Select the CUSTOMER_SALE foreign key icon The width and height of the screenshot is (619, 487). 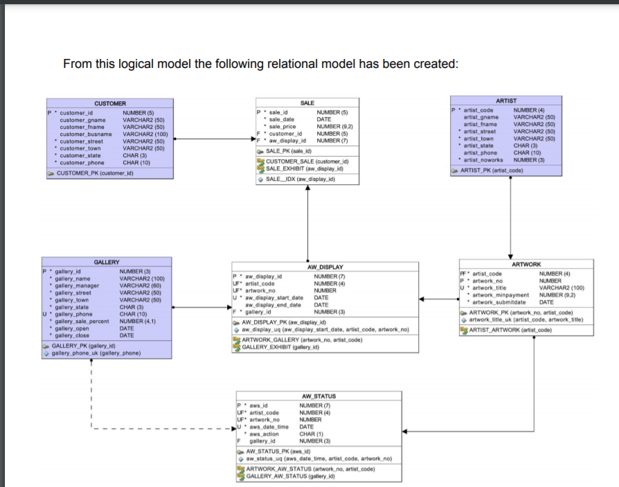click(262, 162)
